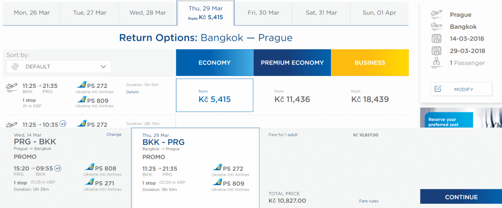Viewport: 502px width, 208px height.
Task: Switch to the Sun, 01 Apr date tab
Action: click(x=379, y=13)
